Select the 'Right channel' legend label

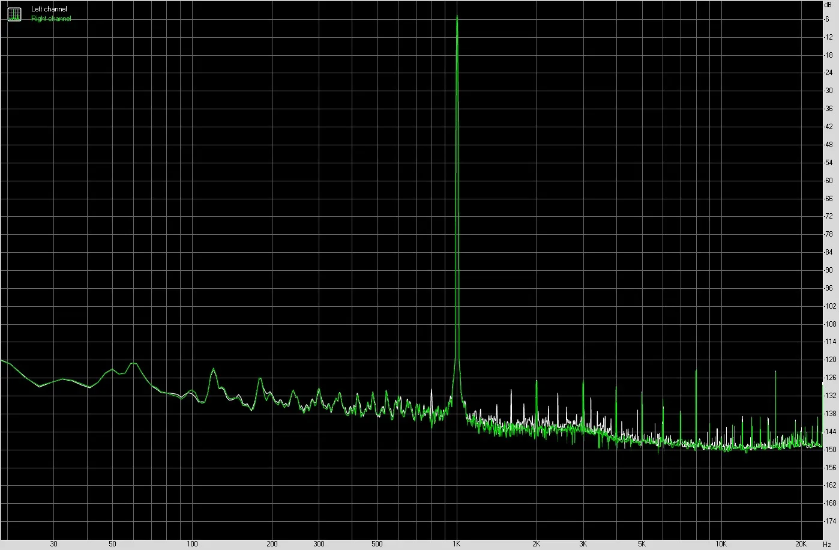click(51, 19)
